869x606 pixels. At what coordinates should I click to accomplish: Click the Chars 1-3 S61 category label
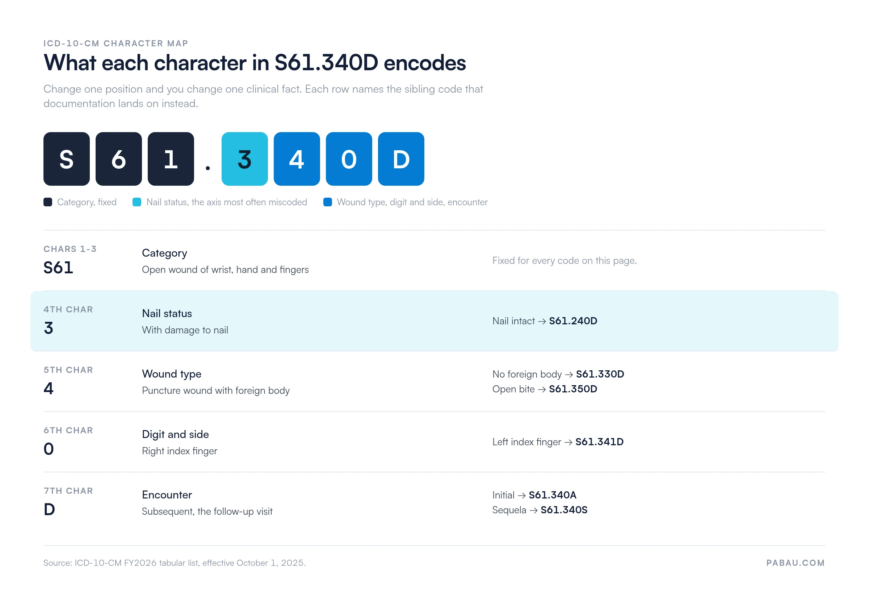[70, 260]
